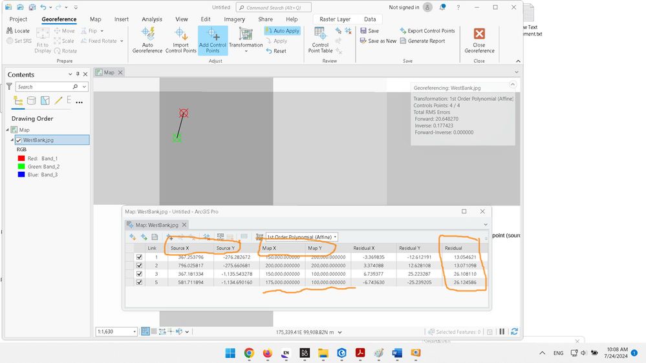Click export control points icon in table toolbar
The image size is (646, 363).
pyautogui.click(x=144, y=237)
